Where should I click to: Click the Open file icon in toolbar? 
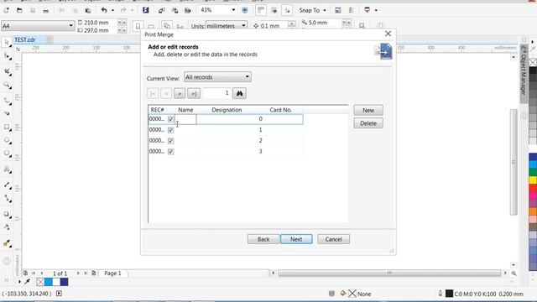pos(19,10)
